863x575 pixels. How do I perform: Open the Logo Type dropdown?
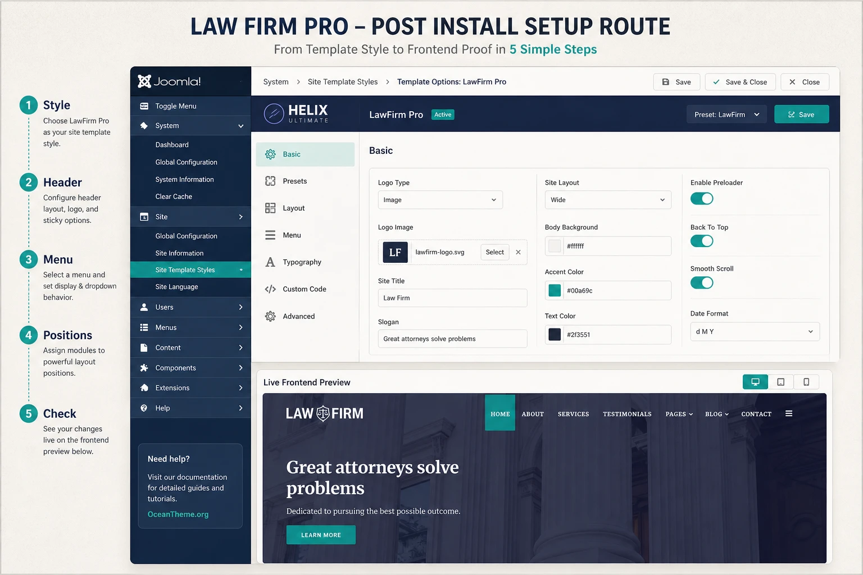tap(440, 200)
